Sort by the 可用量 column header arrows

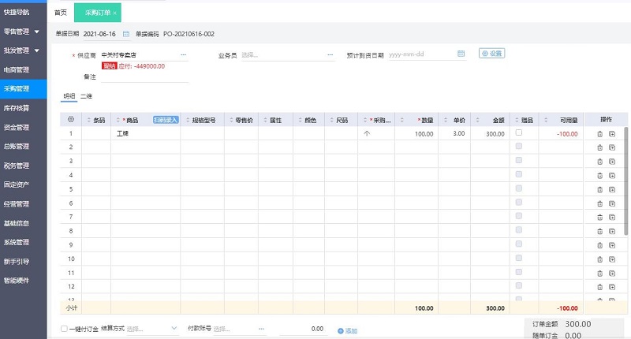point(546,120)
